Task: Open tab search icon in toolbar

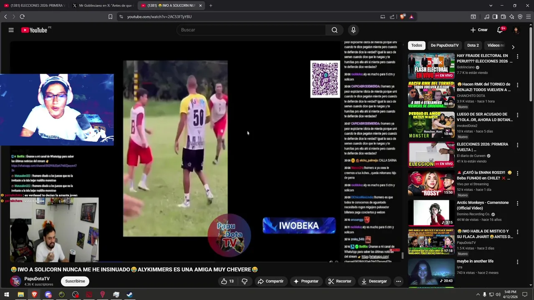Action: click(x=473, y=17)
